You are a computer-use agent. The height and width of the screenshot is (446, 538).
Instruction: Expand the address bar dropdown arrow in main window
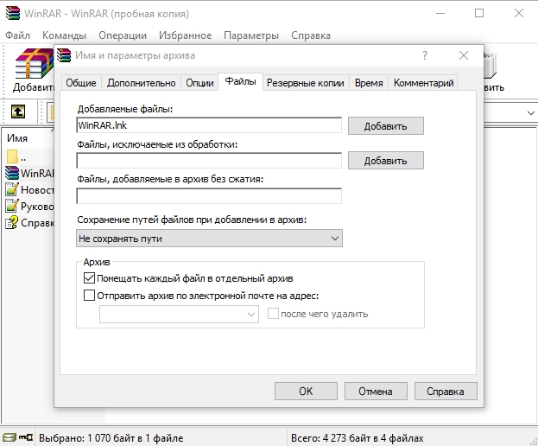pos(530,113)
